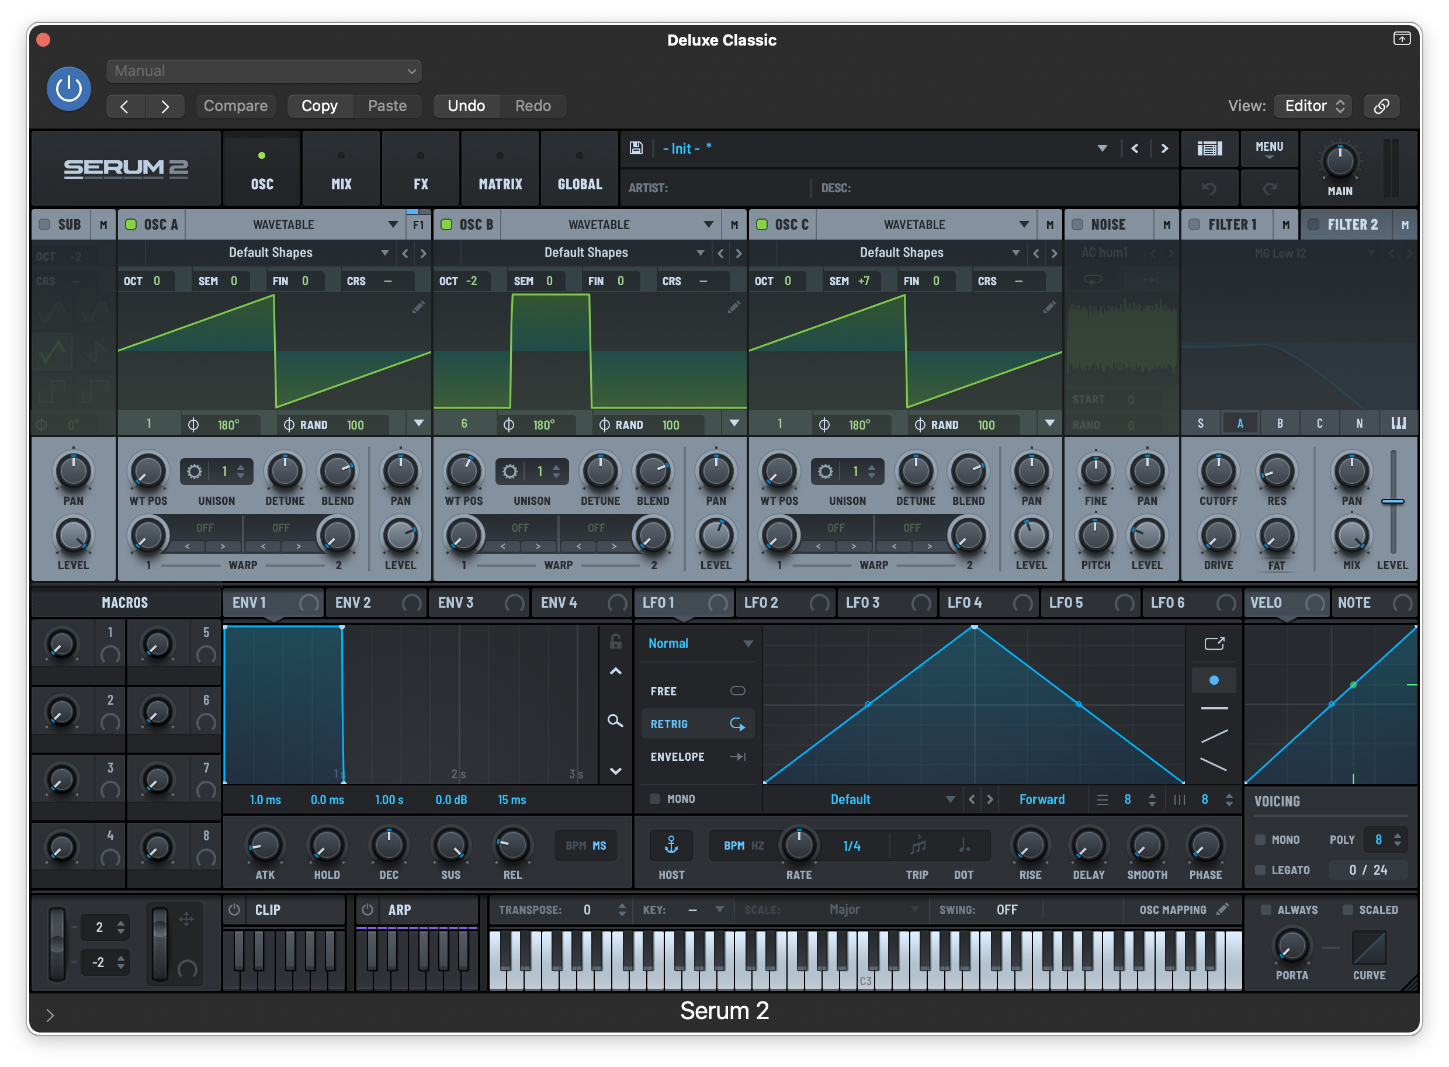The width and height of the screenshot is (1449, 1067).
Task: Open the preset browser list icon
Action: (1209, 148)
